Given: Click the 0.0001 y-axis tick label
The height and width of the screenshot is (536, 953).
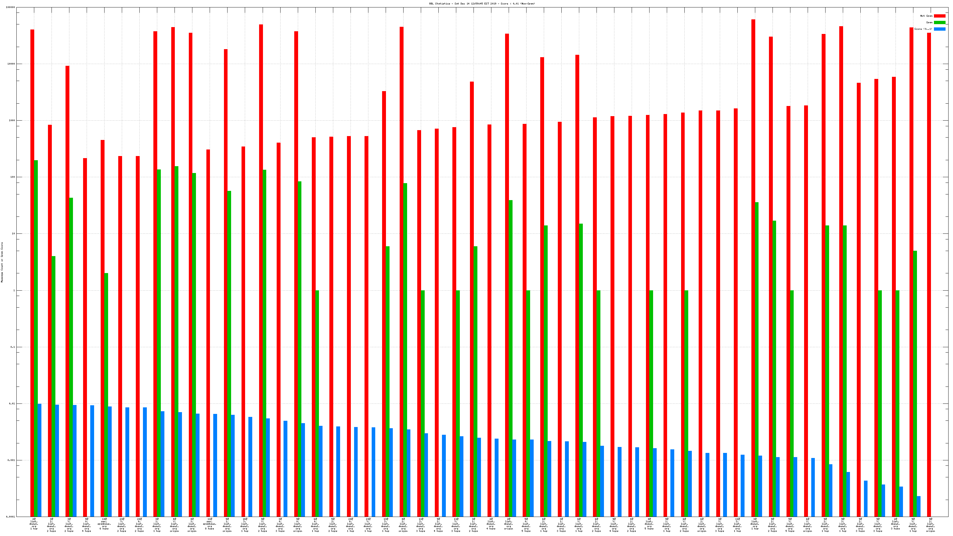Looking at the screenshot, I should click(x=11, y=517).
